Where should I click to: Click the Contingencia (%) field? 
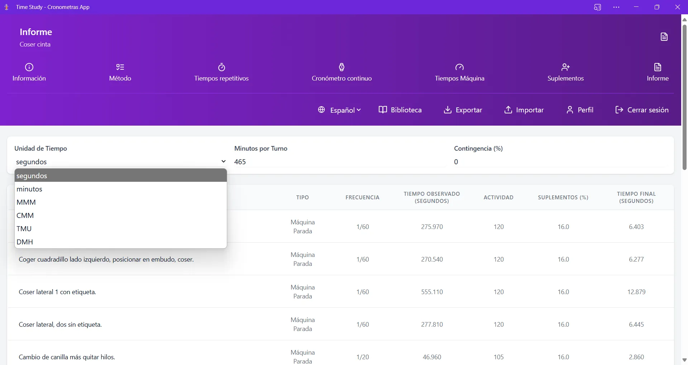559,162
